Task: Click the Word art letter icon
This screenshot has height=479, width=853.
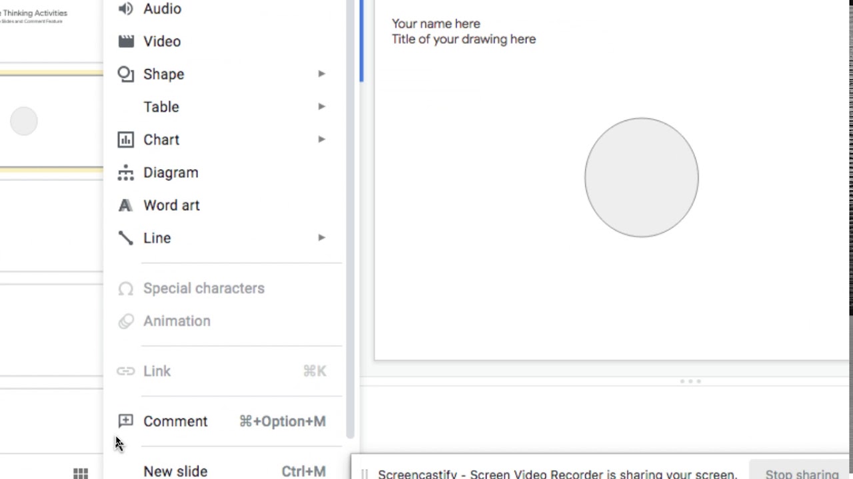Action: (x=125, y=205)
